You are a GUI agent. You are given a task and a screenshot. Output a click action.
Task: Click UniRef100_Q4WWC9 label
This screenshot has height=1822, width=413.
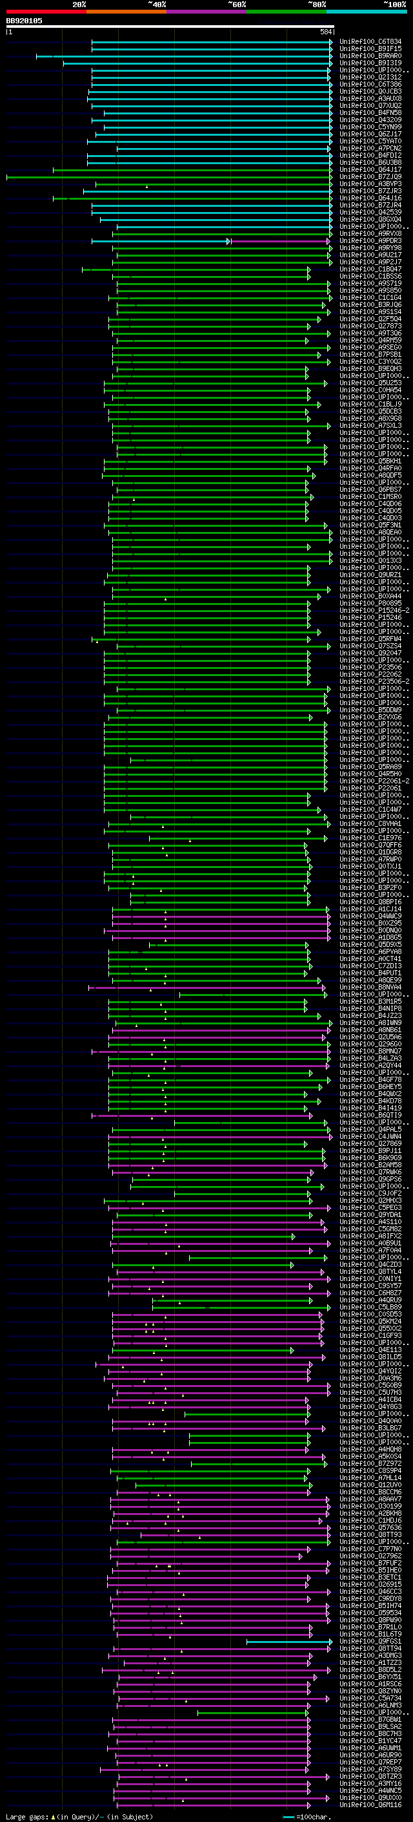(x=370, y=916)
